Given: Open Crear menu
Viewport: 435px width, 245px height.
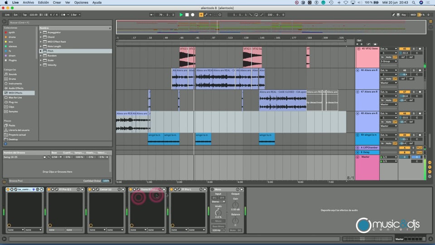Looking at the screenshot, I should (57, 3).
